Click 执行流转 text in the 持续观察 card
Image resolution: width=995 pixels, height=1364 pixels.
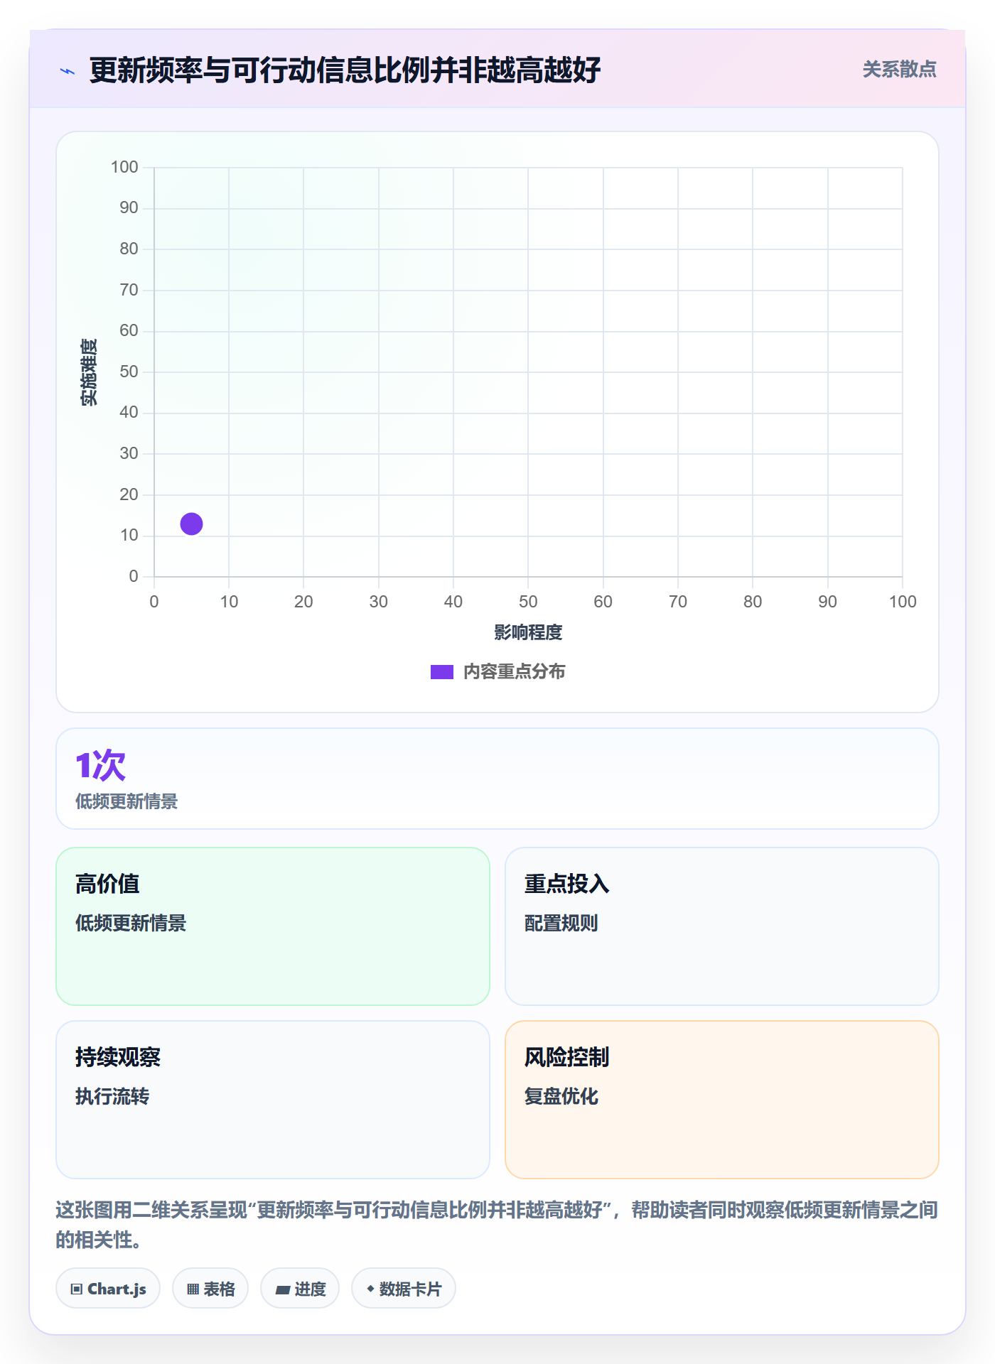click(x=112, y=1097)
